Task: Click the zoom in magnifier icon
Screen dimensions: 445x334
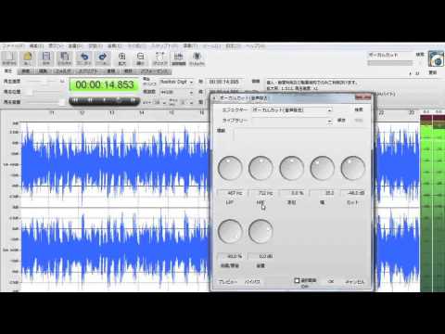Action: click(x=122, y=58)
